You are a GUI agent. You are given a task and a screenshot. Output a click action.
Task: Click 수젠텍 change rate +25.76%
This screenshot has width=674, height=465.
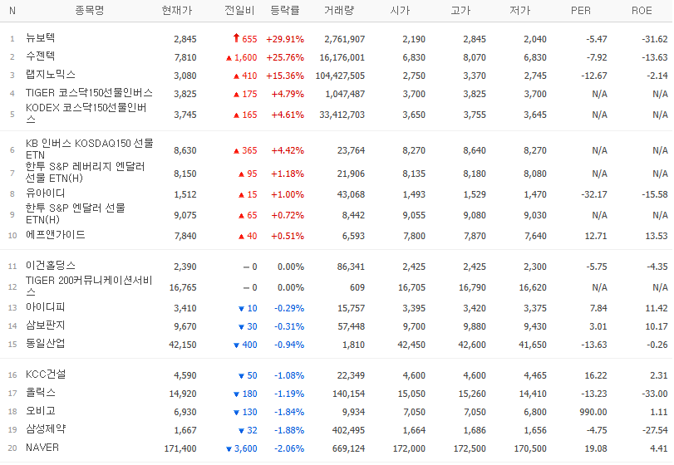[285, 57]
